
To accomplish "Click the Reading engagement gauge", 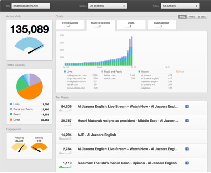I will (19, 147).
